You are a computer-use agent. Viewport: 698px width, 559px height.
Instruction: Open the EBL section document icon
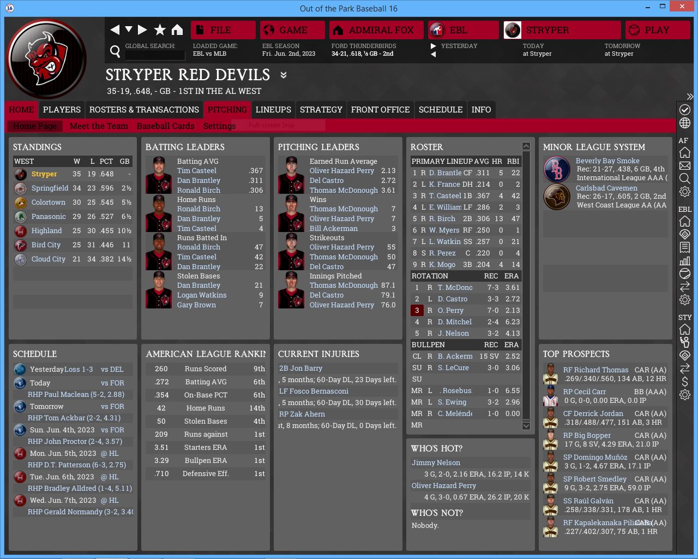(x=685, y=247)
